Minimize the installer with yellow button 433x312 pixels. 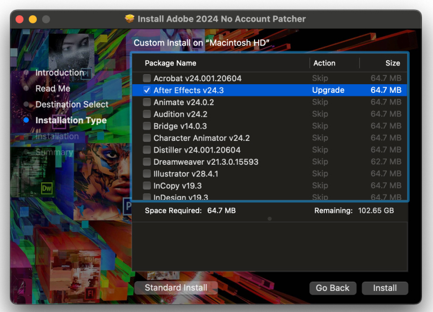click(33, 19)
